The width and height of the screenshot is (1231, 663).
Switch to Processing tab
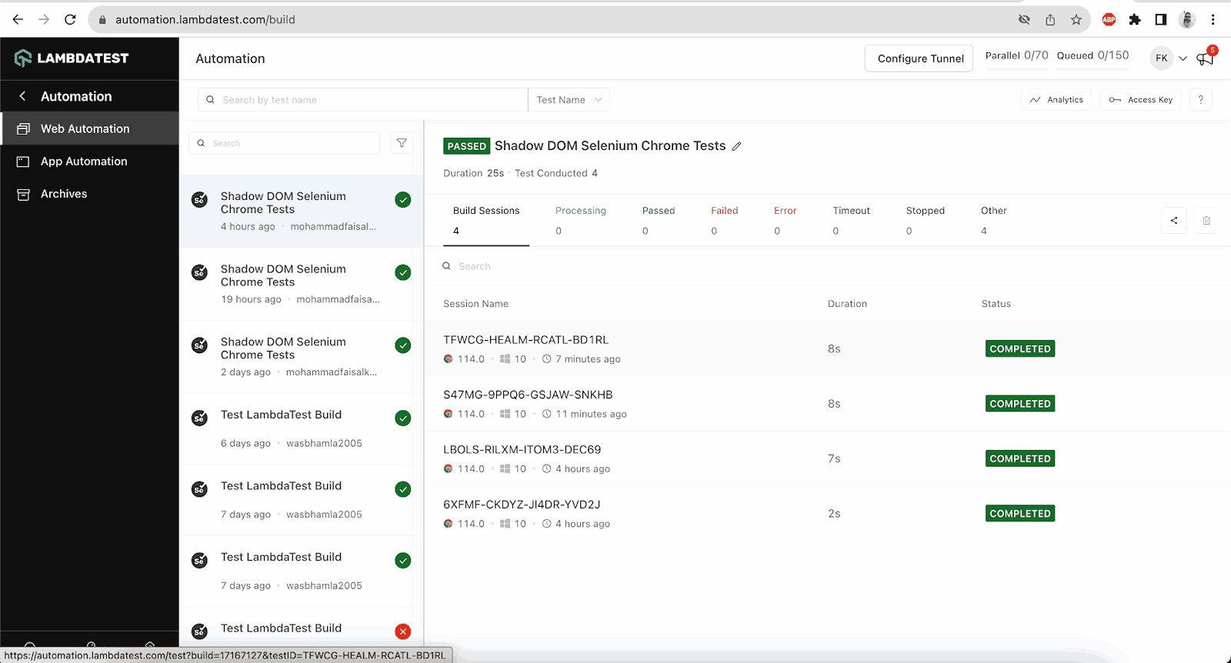581,221
